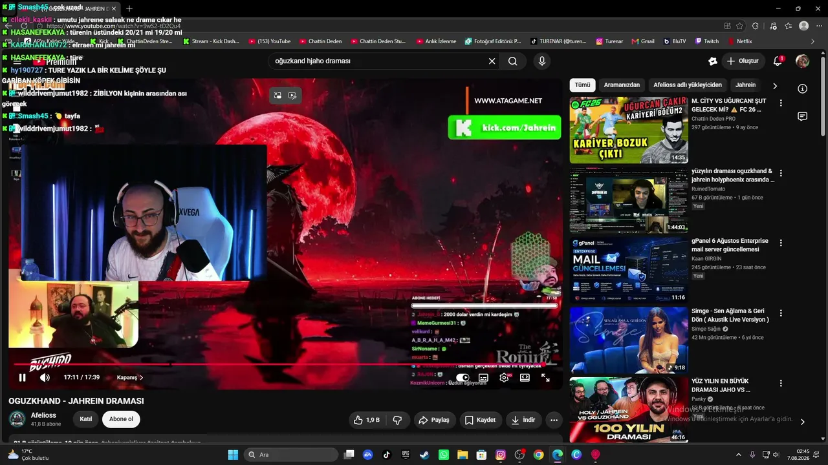Share the video via Paylaş
This screenshot has height=465, width=828.
[434, 420]
